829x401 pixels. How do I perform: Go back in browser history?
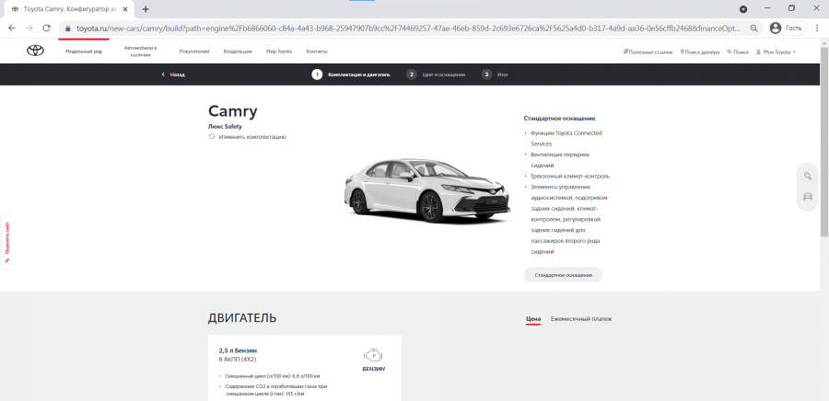coord(12,28)
